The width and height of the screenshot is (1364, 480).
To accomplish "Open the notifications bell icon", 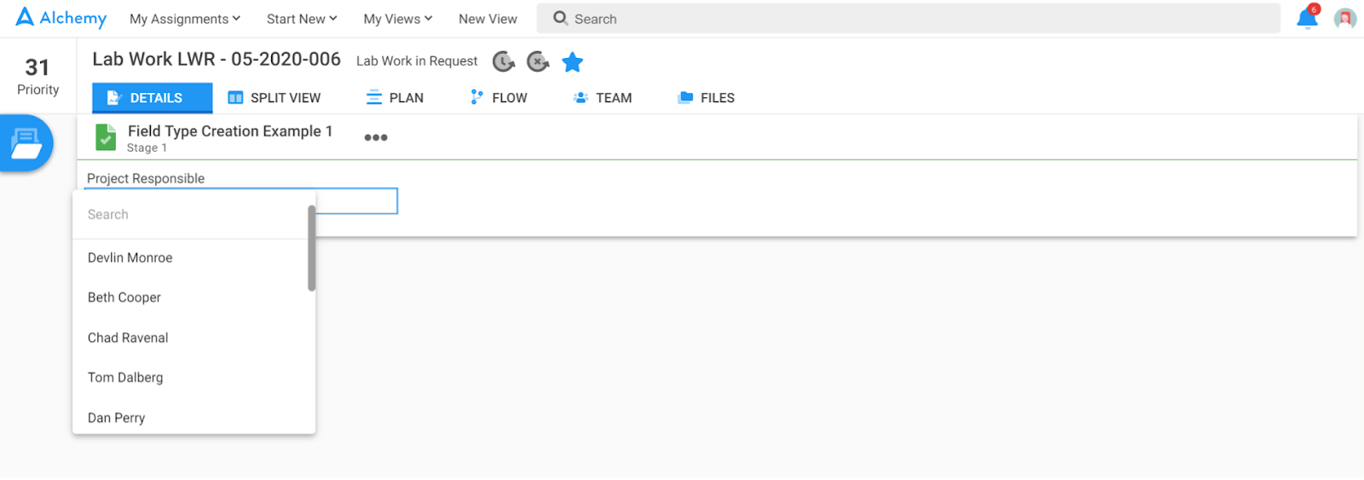I will (1307, 18).
